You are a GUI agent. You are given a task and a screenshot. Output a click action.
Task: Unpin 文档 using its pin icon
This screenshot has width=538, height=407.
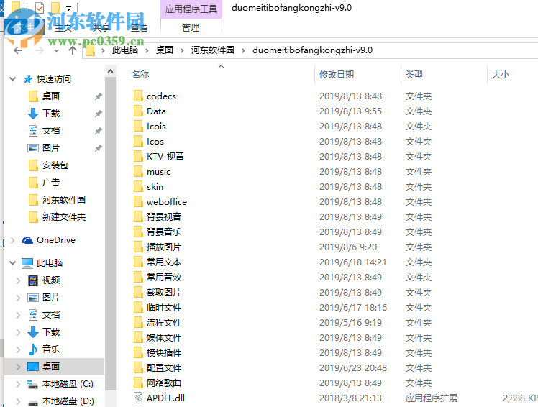pyautogui.click(x=98, y=131)
